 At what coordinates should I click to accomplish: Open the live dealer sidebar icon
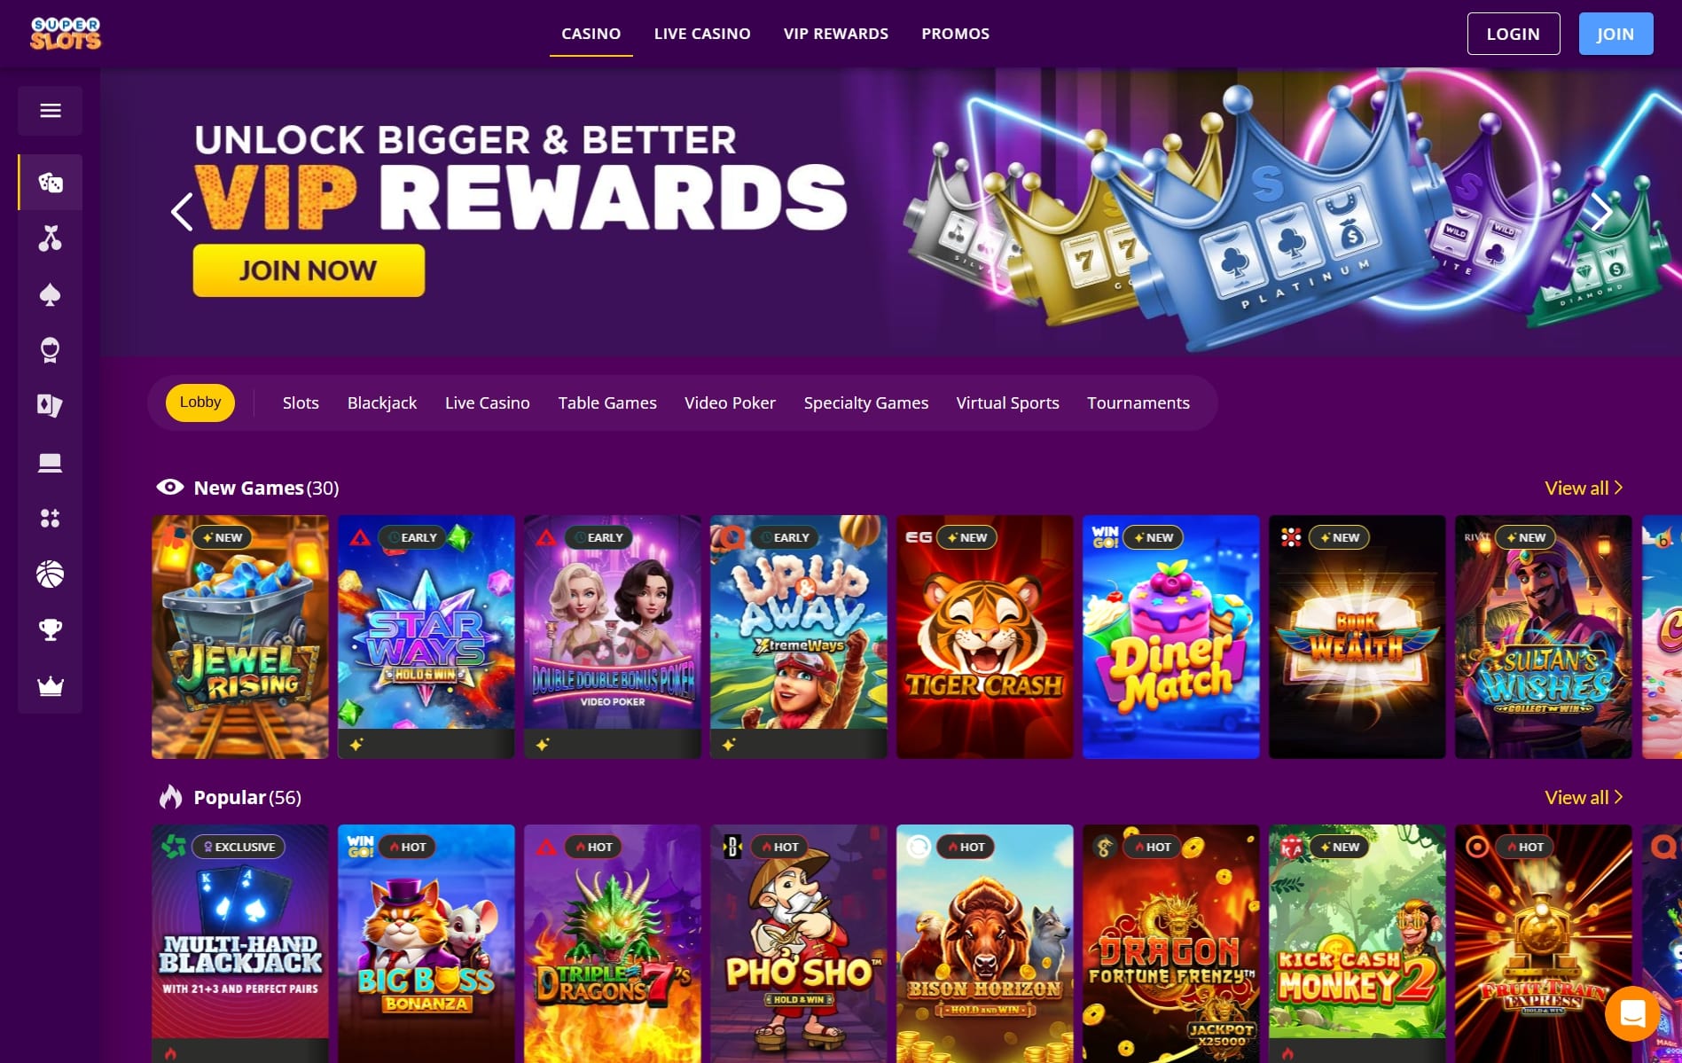point(51,350)
